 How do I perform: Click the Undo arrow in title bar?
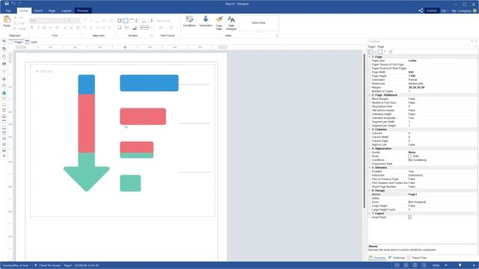coord(13,3)
